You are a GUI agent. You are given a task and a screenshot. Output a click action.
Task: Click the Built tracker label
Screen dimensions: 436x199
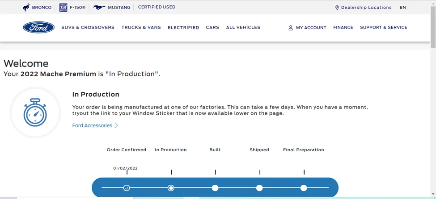[215, 149]
